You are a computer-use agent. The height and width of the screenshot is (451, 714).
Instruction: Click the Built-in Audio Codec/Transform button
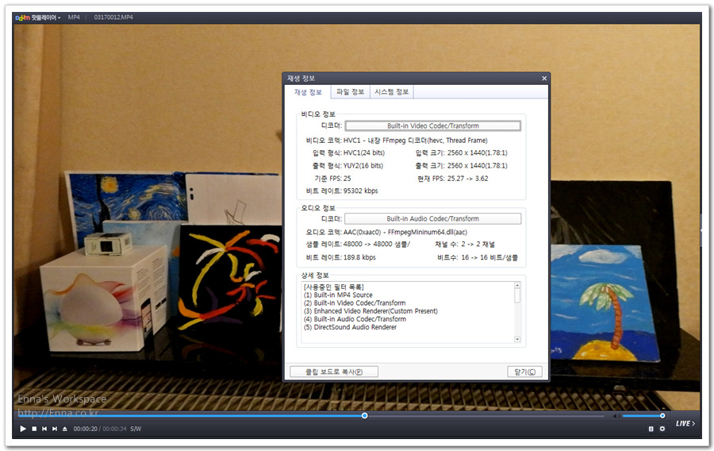[433, 218]
